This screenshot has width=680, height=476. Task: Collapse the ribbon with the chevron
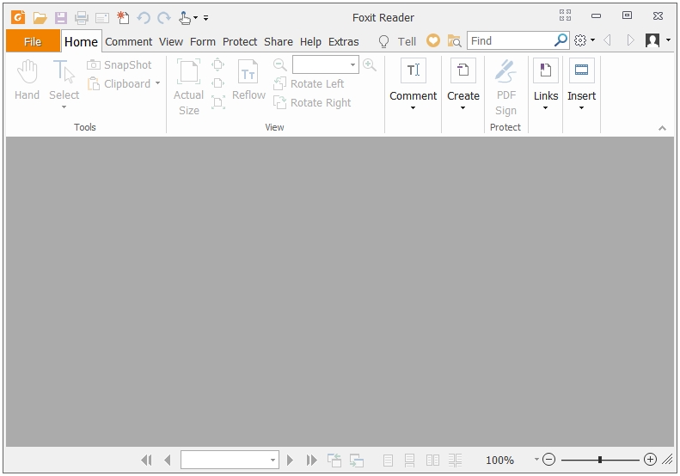[x=662, y=128]
